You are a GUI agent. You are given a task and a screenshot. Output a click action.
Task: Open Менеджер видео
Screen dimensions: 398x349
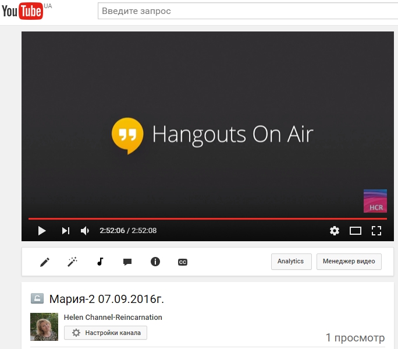(x=349, y=262)
